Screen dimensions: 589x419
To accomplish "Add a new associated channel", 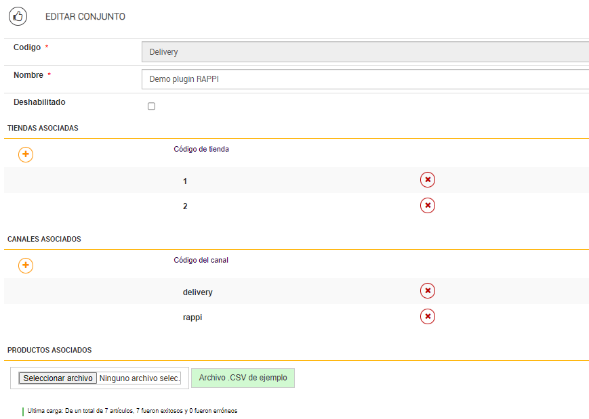I will pos(26,265).
